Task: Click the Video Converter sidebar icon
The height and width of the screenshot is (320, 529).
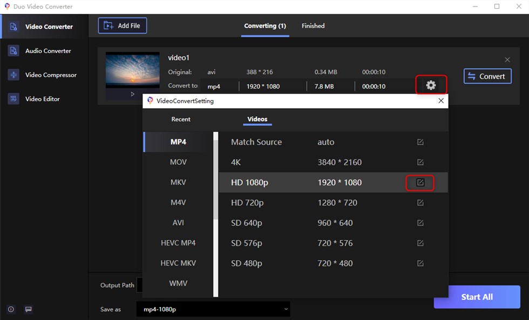Action: 13,26
